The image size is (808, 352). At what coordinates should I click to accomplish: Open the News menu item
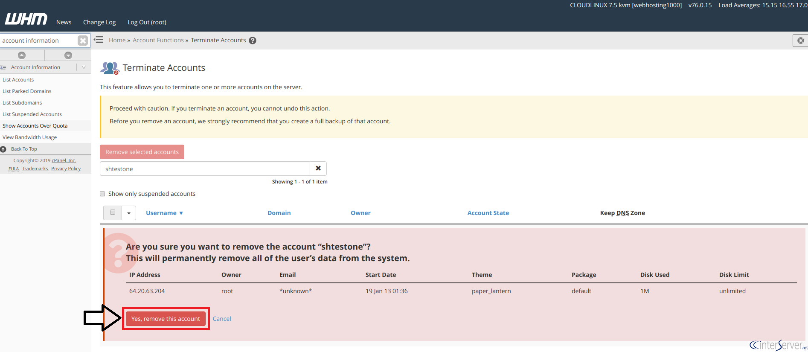[x=64, y=22]
